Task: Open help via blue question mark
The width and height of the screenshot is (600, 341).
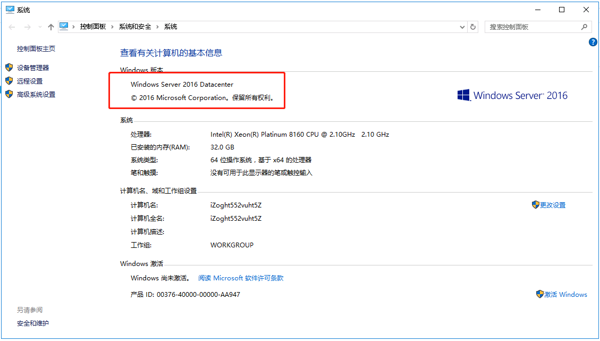Action: point(593,42)
